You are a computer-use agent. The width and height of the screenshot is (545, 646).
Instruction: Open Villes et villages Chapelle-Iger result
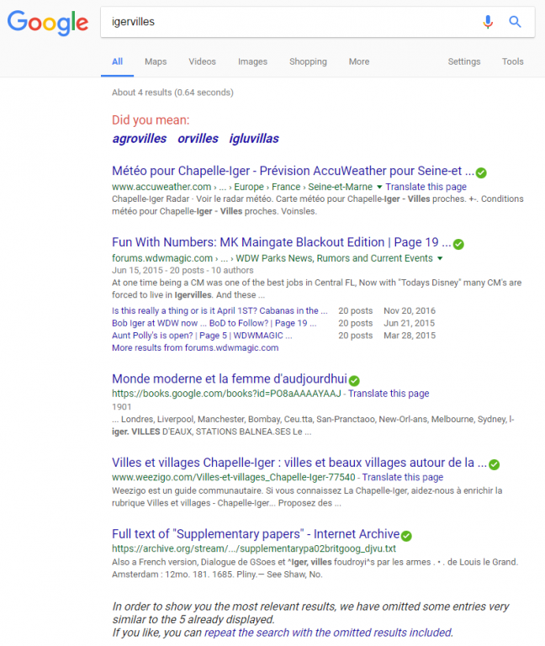[x=299, y=463]
